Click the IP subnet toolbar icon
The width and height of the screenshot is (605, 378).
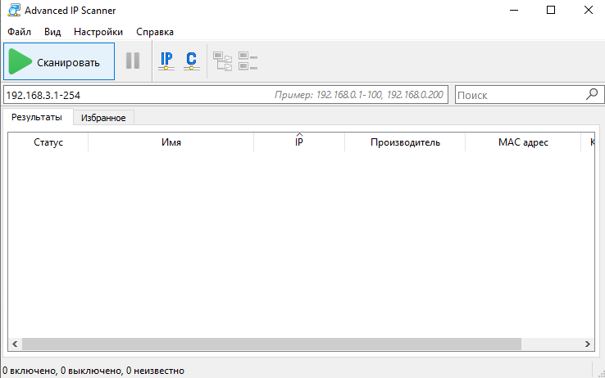click(166, 61)
